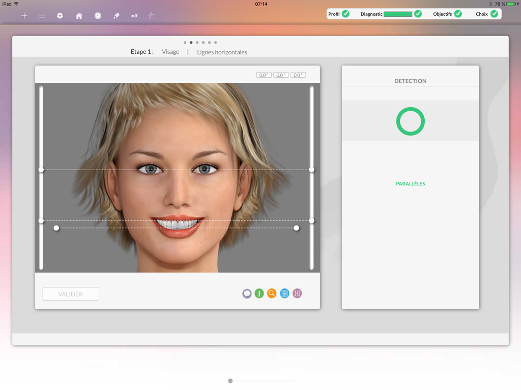Switch to the Visage step tab
Image resolution: width=521 pixels, height=390 pixels.
point(170,51)
